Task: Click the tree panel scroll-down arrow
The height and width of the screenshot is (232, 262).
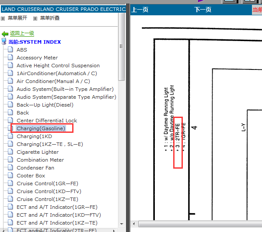Action: click(x=122, y=224)
